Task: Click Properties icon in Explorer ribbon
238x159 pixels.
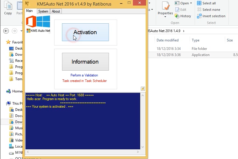Action: click(165, 6)
